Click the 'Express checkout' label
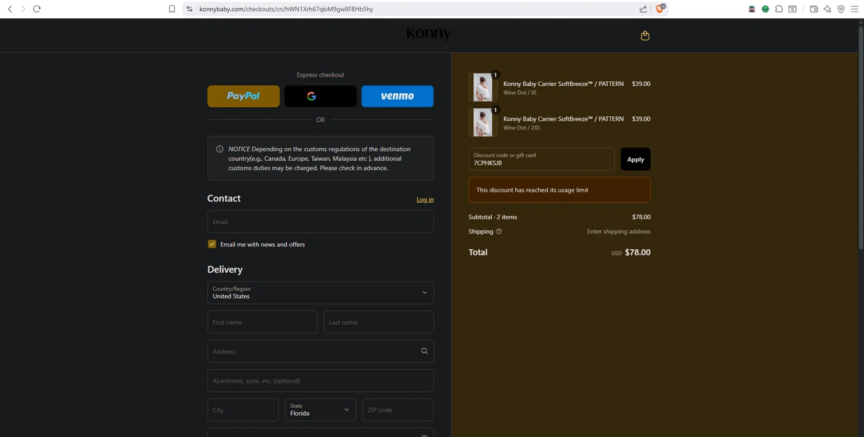The width and height of the screenshot is (864, 437). coord(320,75)
